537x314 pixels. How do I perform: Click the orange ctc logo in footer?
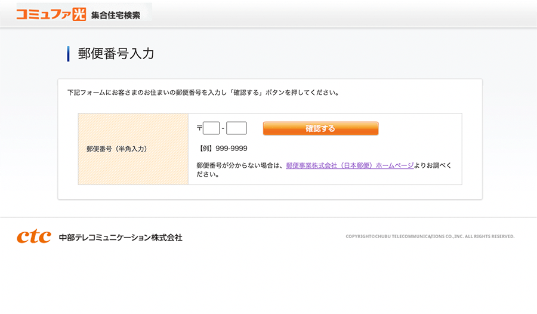pyautogui.click(x=33, y=237)
